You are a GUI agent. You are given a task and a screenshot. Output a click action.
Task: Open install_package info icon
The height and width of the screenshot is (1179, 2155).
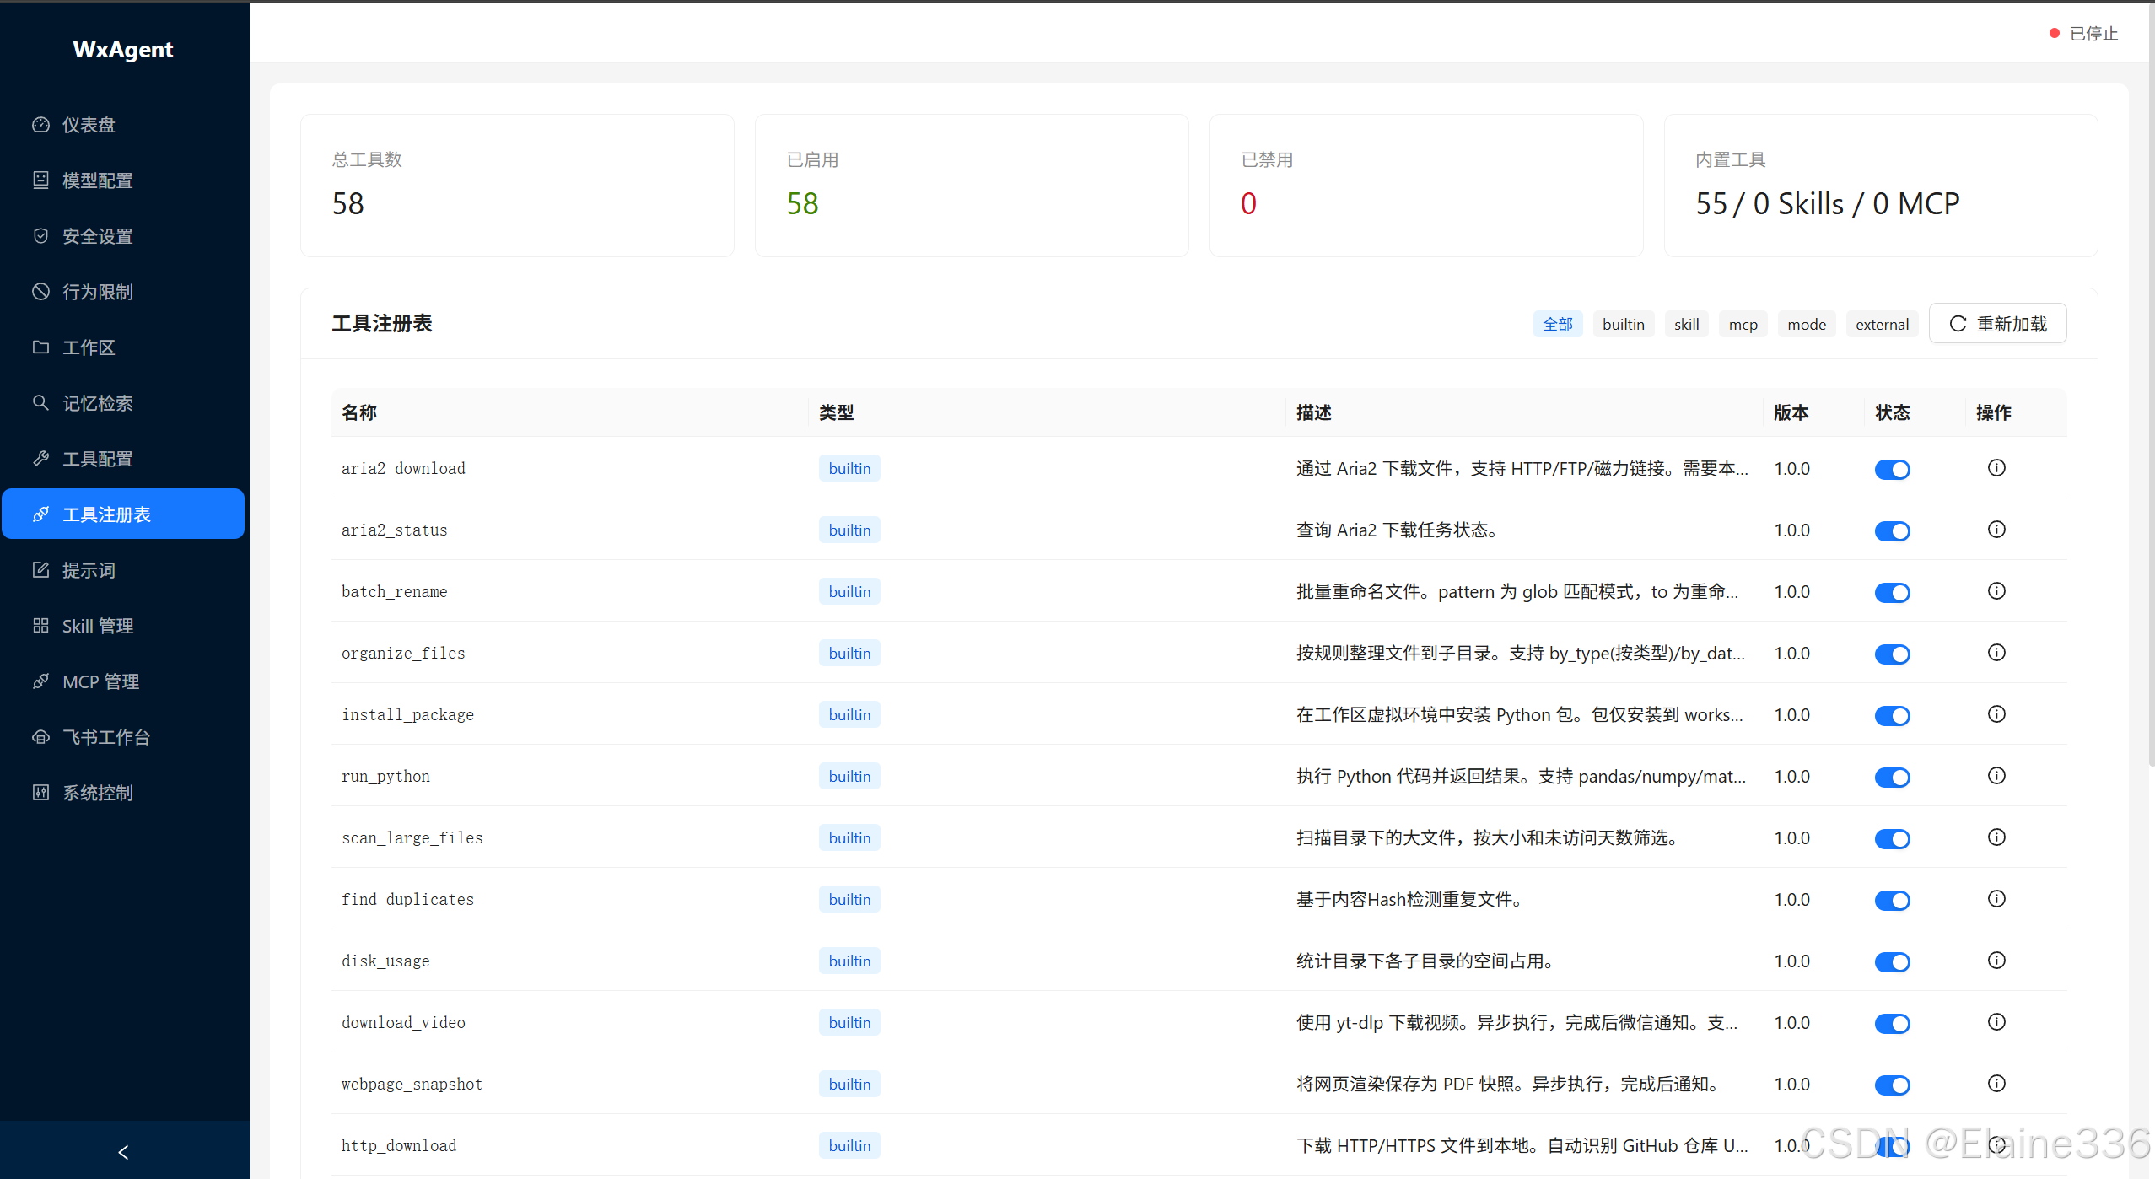[1996, 714]
